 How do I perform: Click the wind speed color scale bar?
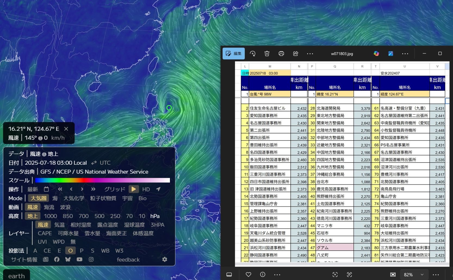tap(103, 180)
